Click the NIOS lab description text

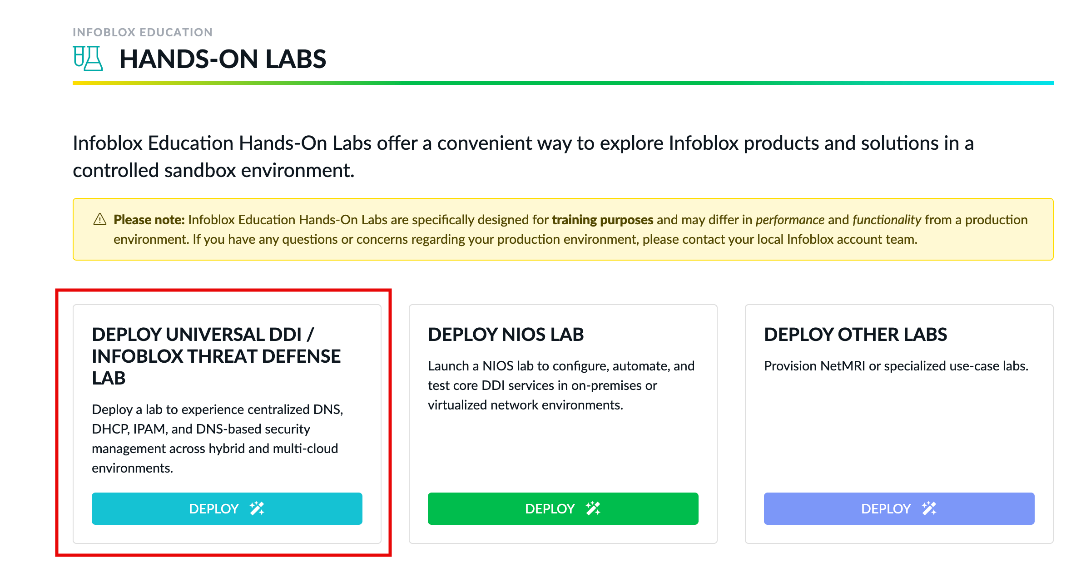point(561,385)
